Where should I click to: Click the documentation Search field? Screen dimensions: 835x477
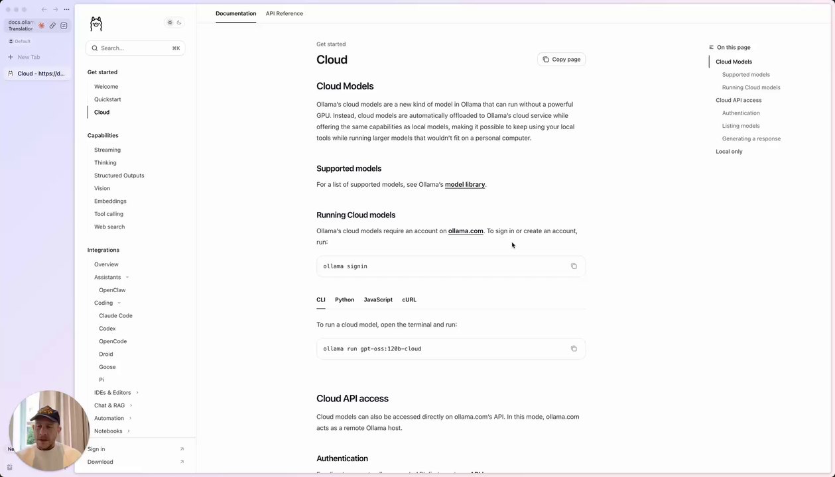pyautogui.click(x=135, y=48)
